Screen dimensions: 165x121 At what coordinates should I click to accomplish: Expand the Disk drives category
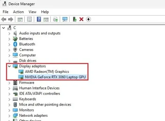pos(9,61)
